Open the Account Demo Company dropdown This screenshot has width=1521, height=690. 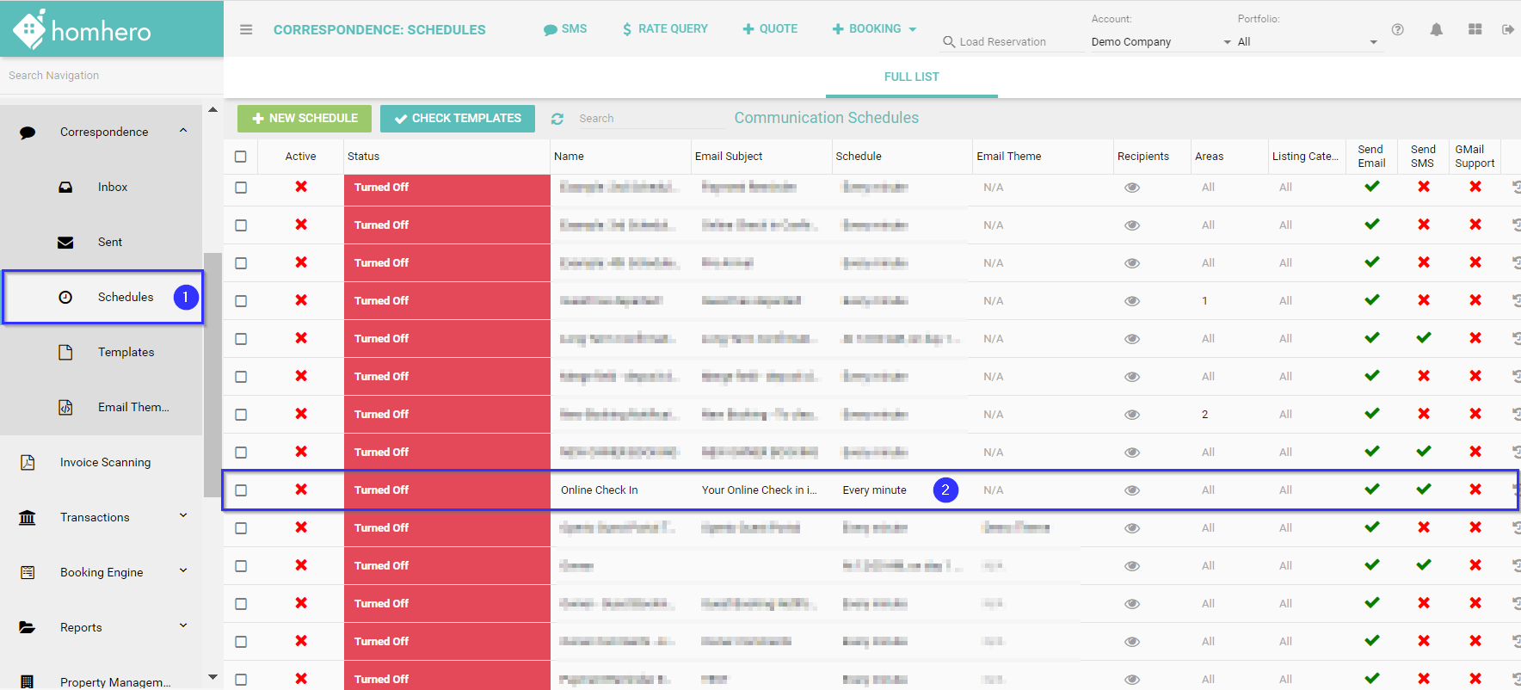point(1160,42)
